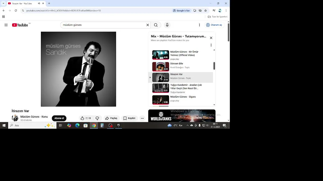This screenshot has width=323, height=181.
Task: Click the YouTube URL address bar
Action: click(96, 11)
